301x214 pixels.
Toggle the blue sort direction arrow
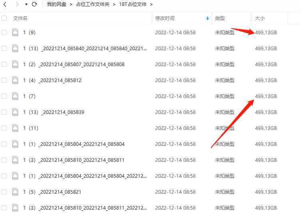pyautogui.click(x=208, y=18)
